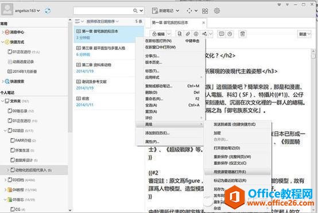318x213 pixels.
Task: Click the trash delete note icon
Action: [243, 34]
